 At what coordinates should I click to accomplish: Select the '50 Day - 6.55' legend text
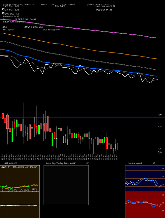tap(12, 10)
